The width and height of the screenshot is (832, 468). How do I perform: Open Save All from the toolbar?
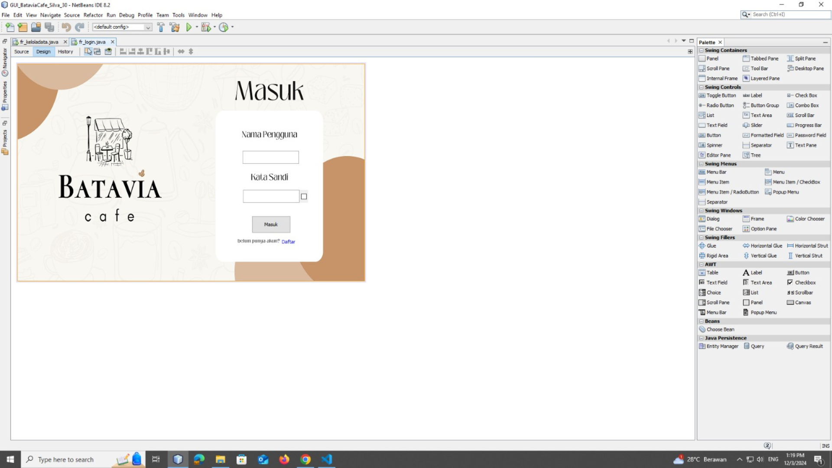49,27
